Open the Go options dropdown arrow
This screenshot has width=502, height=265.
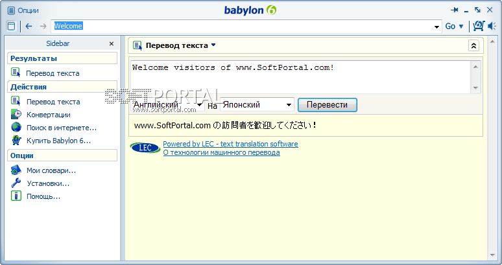click(461, 27)
